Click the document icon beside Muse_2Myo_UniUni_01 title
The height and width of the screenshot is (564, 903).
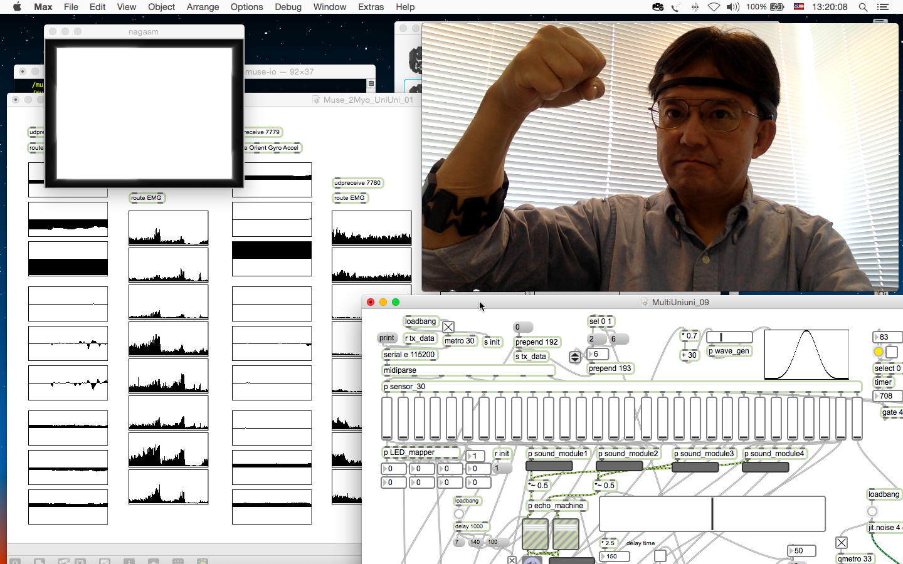coord(316,100)
